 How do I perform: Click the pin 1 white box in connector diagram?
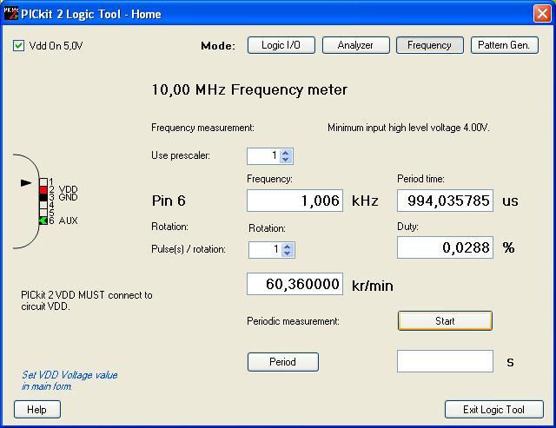coord(43,181)
